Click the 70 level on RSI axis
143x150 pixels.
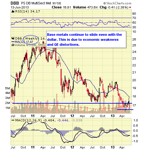tap(134, 18)
